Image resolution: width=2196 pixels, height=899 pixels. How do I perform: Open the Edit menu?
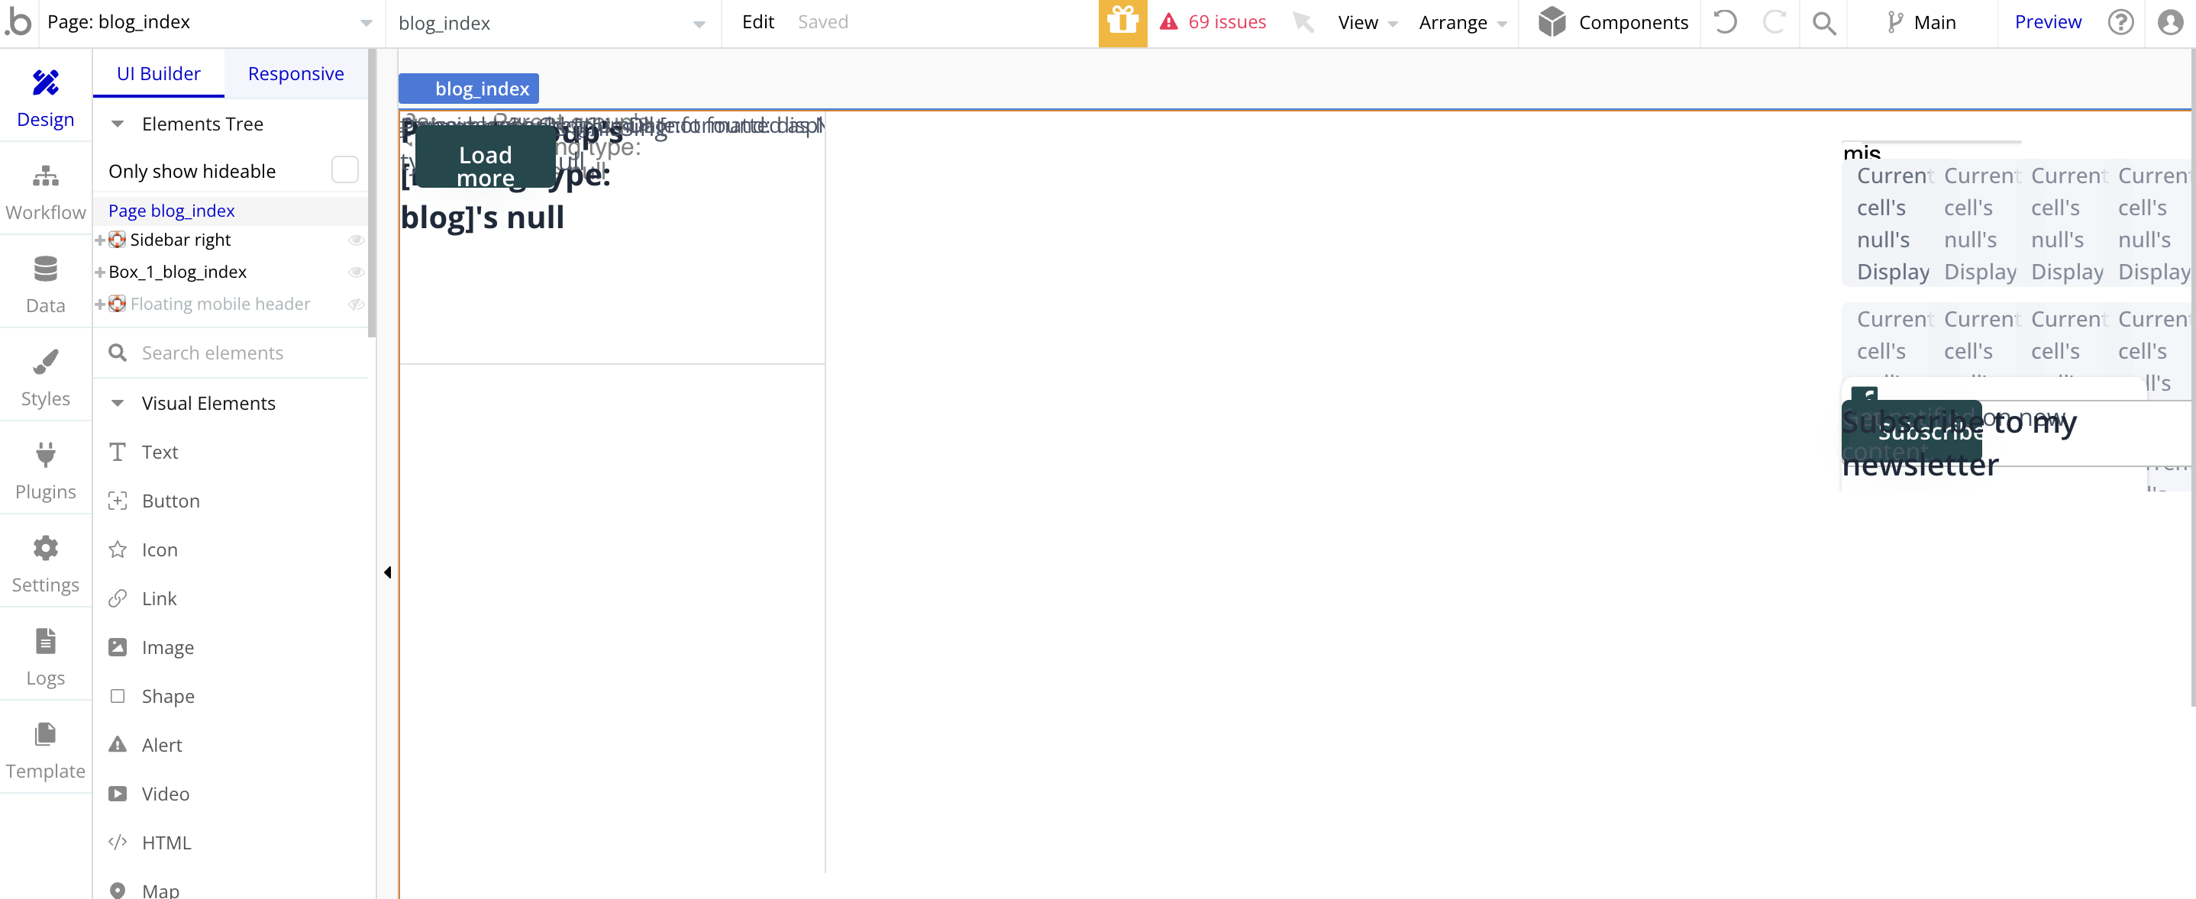(x=758, y=21)
